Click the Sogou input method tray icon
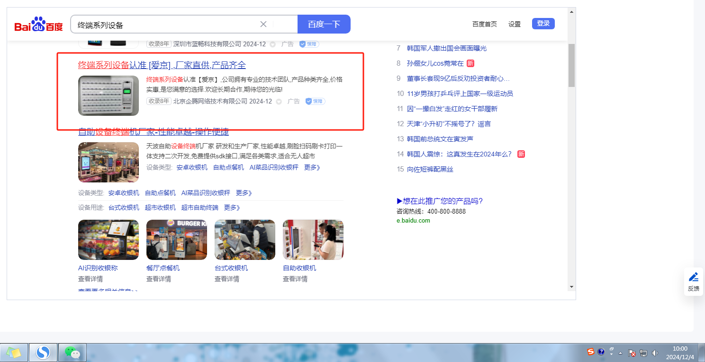The image size is (705, 362). tap(591, 352)
